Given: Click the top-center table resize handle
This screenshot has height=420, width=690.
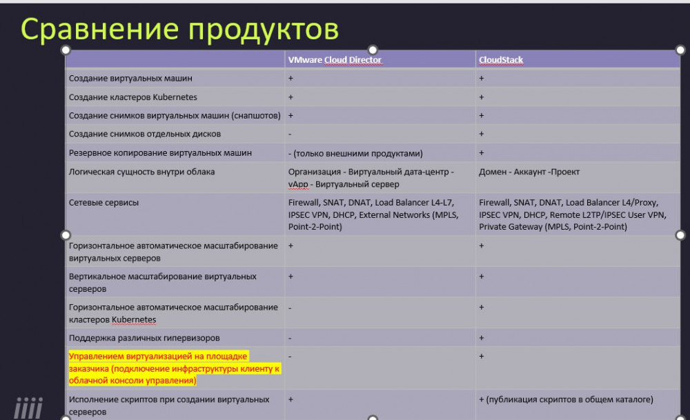Looking at the screenshot, I should [373, 50].
